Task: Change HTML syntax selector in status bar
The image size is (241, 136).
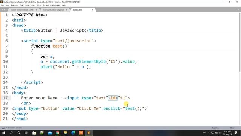Action: click(x=232, y=128)
